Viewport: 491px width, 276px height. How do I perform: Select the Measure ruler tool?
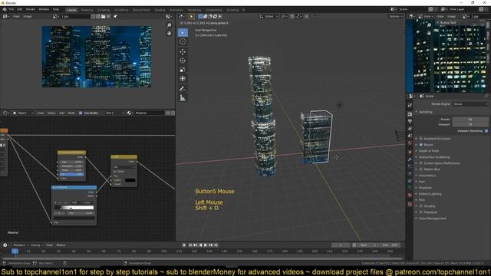coord(183,98)
